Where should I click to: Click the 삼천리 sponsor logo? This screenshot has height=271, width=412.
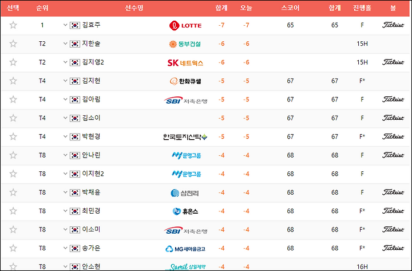point(185,193)
